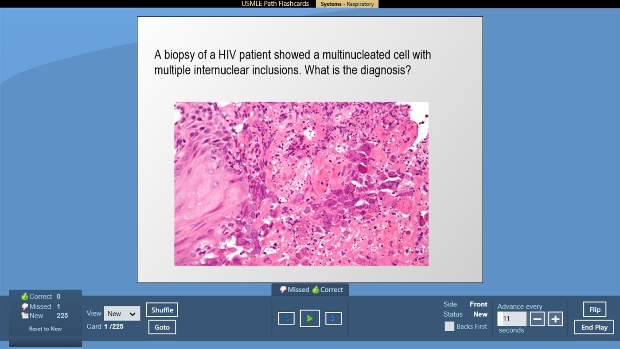Screen dimensions: 620x349
Task: Go to the previous card with left arrow
Action: [286, 318]
